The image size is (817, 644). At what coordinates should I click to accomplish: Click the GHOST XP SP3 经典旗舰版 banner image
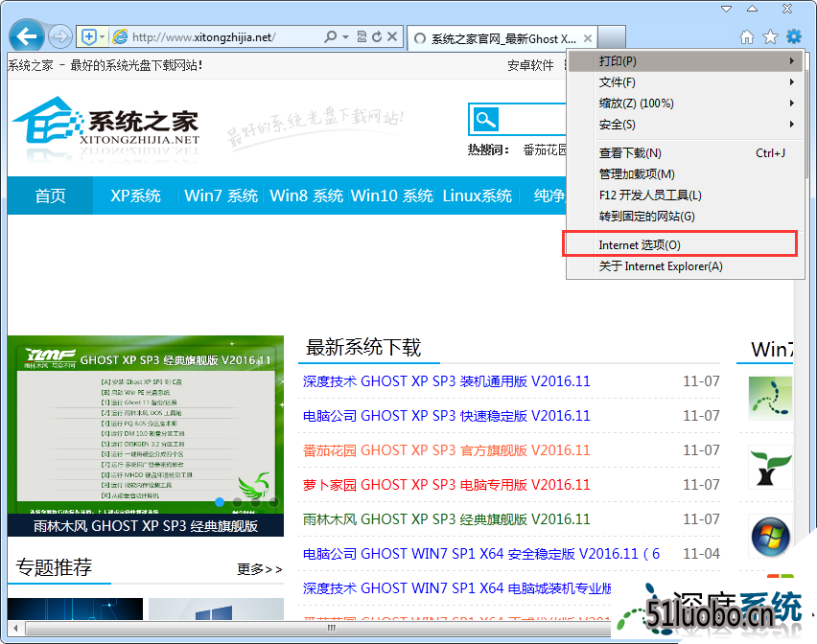pyautogui.click(x=146, y=425)
